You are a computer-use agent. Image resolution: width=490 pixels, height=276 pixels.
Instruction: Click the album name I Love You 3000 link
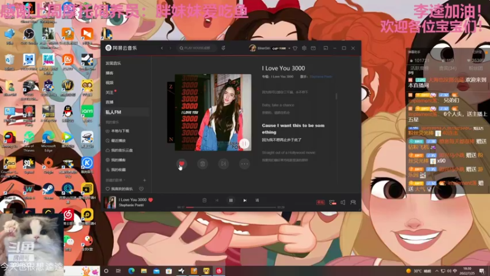[282, 77]
